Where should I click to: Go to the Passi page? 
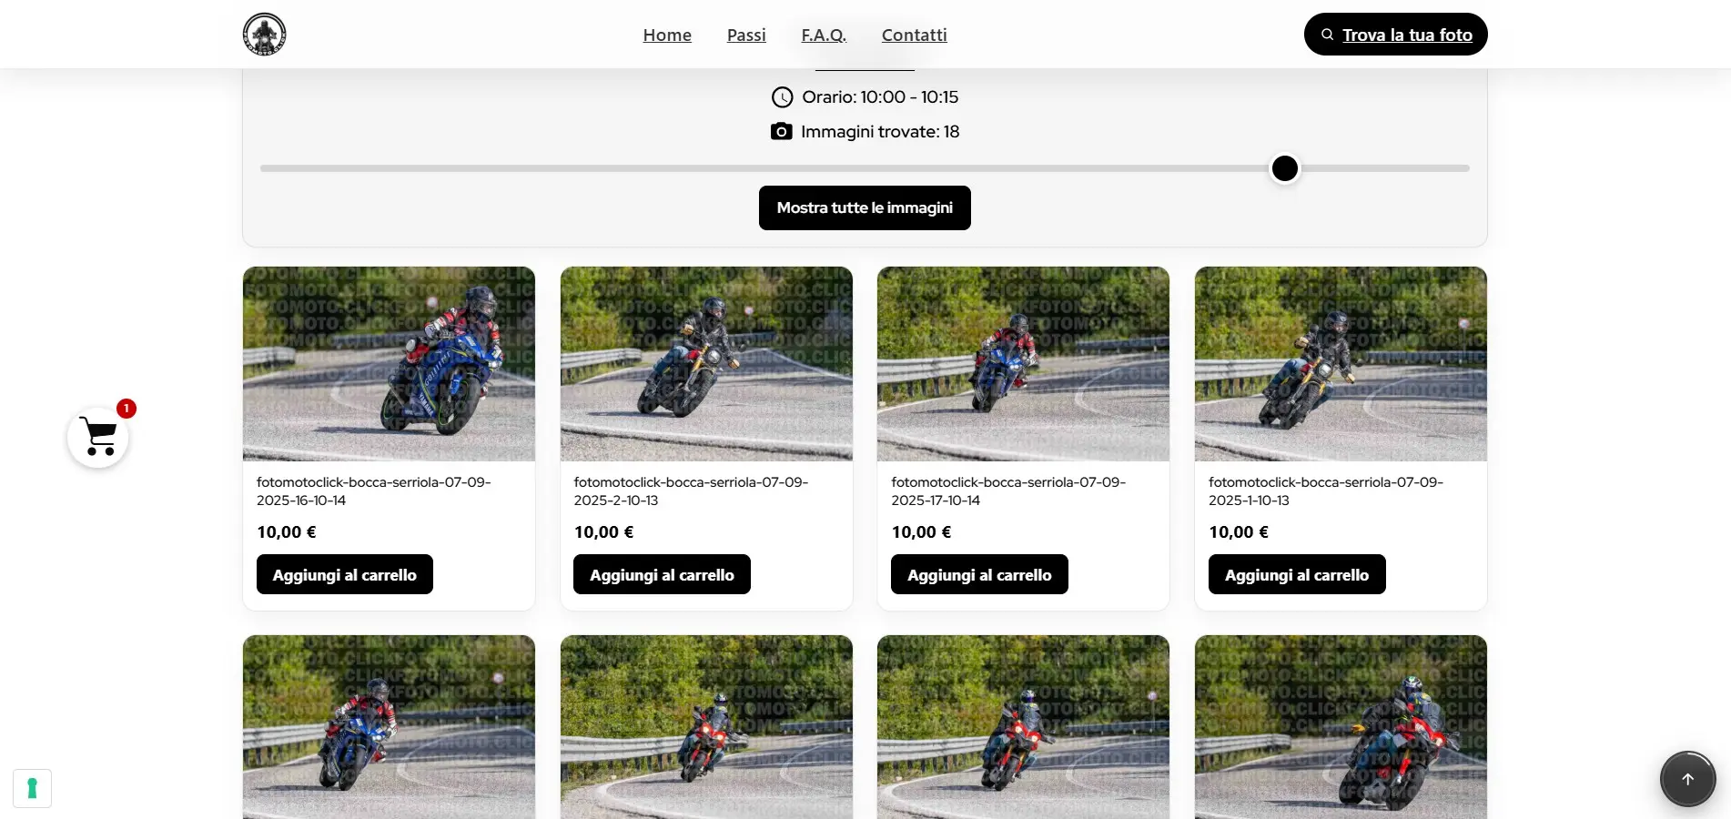click(746, 35)
